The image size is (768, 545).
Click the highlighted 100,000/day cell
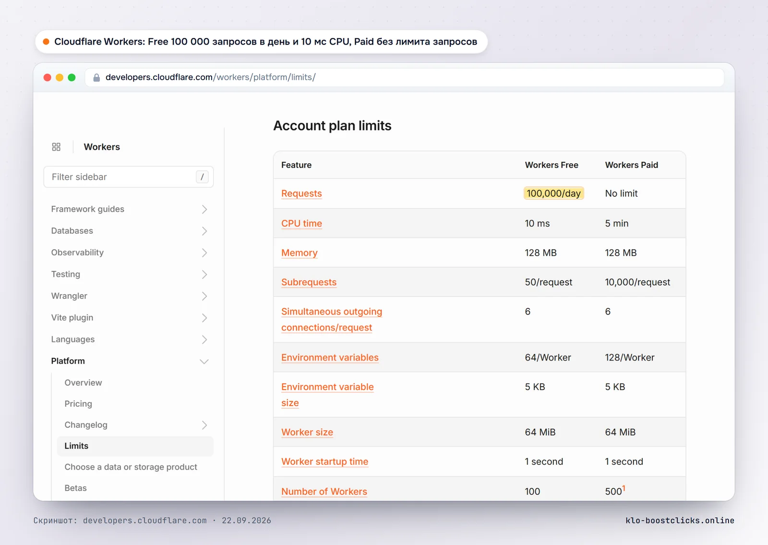click(553, 194)
